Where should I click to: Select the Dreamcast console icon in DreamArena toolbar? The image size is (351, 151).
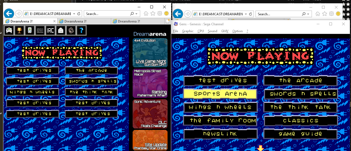[x=40, y=30]
